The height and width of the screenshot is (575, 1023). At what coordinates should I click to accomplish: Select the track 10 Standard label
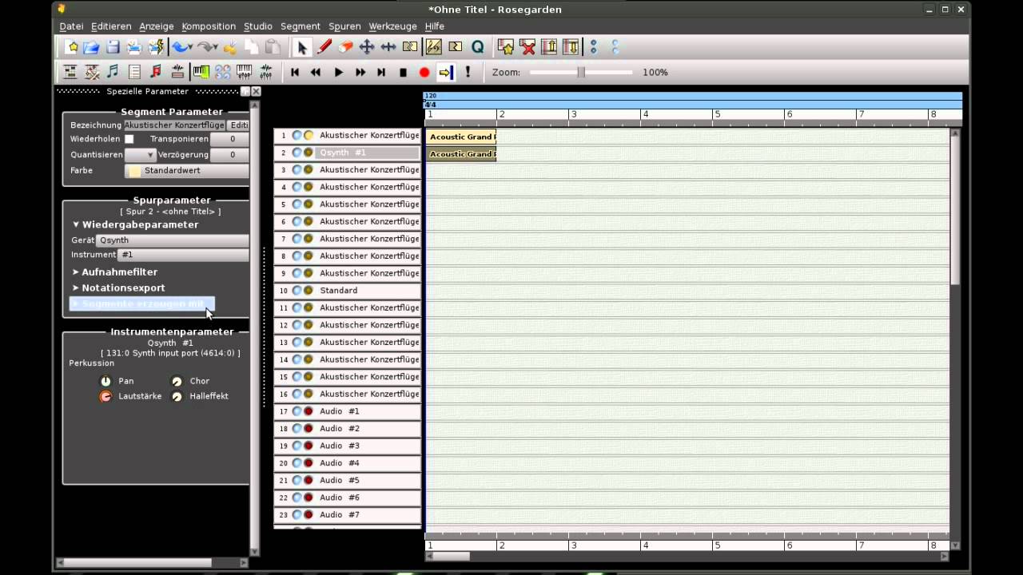coord(368,291)
